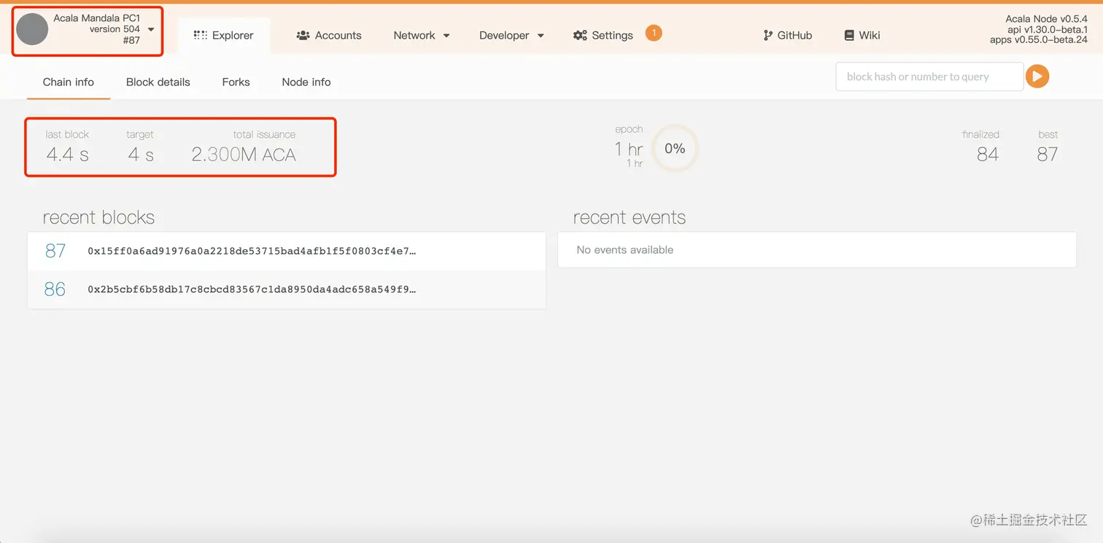Image resolution: width=1103 pixels, height=543 pixels.
Task: Click the Accounts people icon
Action: 303,35
